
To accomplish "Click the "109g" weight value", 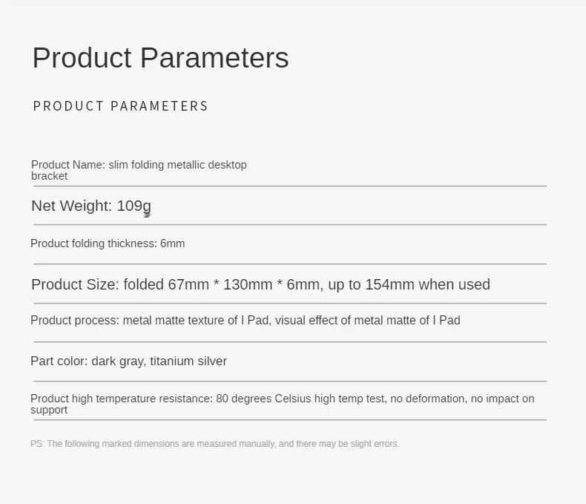I will pyautogui.click(x=134, y=206).
